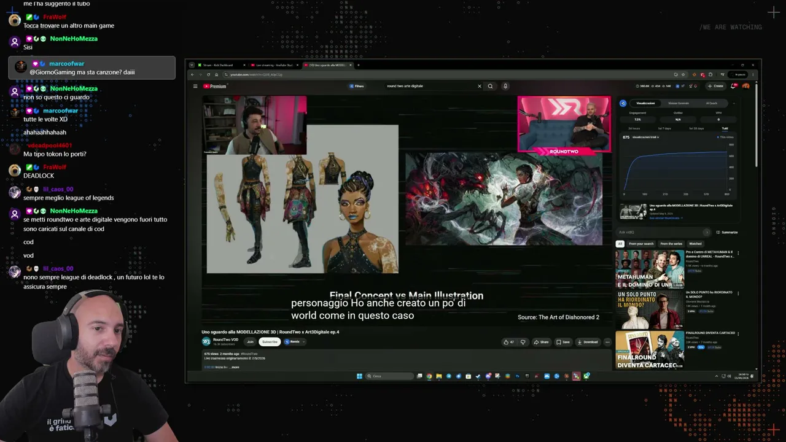Clear the YouTube search box text
Image resolution: width=786 pixels, height=442 pixels.
[480, 86]
